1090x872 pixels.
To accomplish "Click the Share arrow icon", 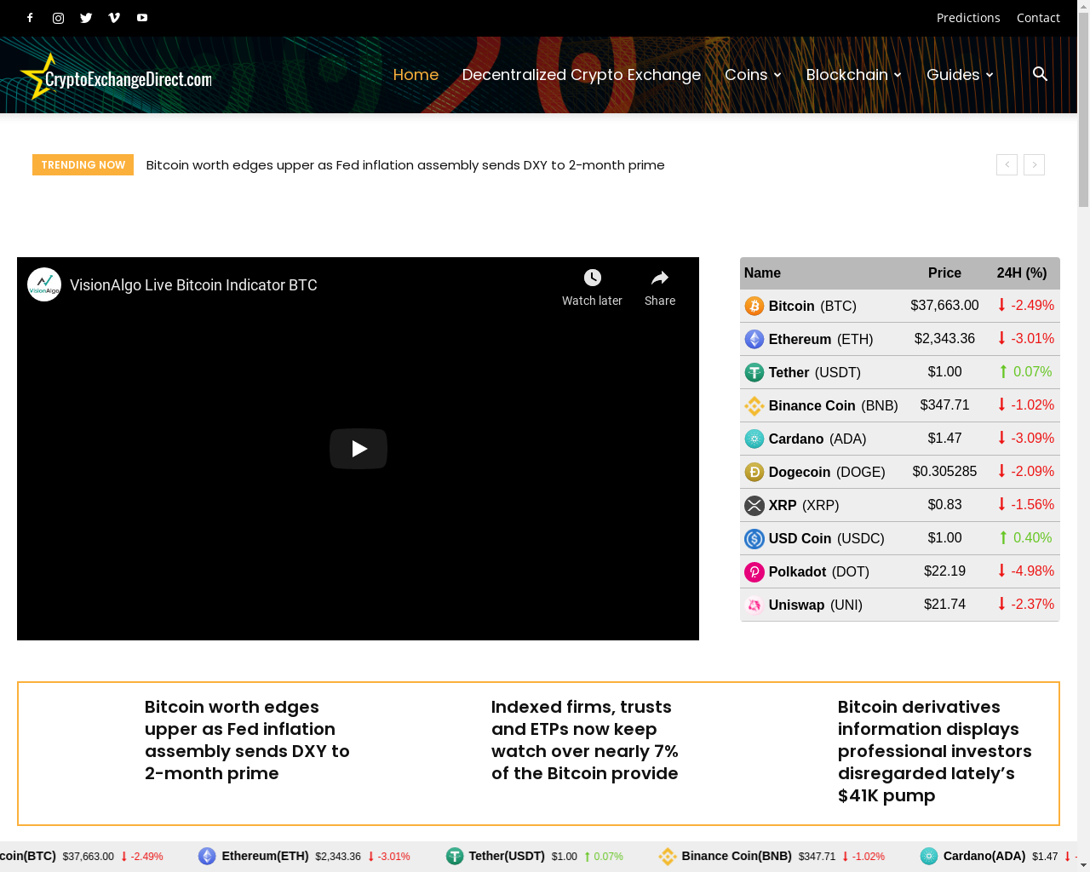I will click(660, 278).
